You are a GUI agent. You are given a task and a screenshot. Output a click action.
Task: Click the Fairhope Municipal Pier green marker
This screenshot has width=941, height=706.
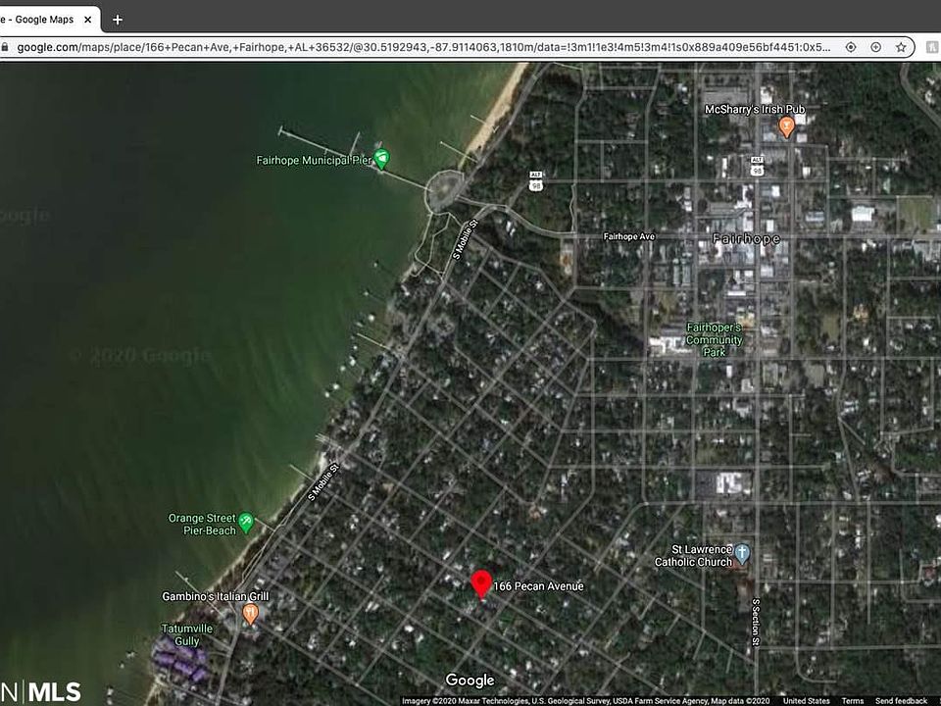click(x=381, y=159)
